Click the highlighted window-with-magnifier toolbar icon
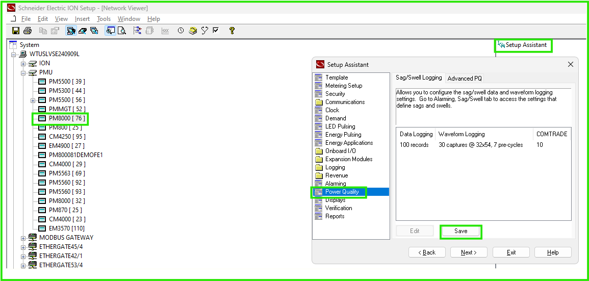 pyautogui.click(x=110, y=31)
